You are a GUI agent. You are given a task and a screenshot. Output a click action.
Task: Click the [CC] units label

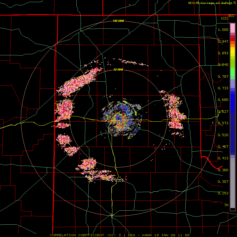pos(225,18)
